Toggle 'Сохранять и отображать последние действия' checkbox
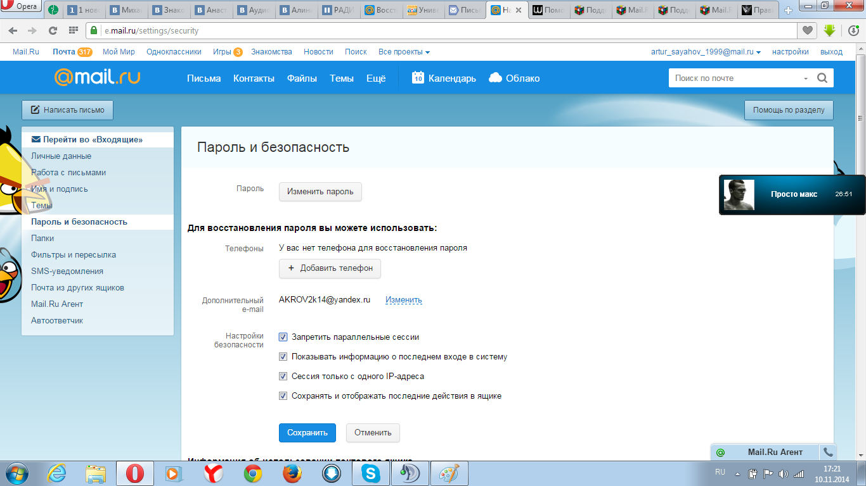 (283, 396)
